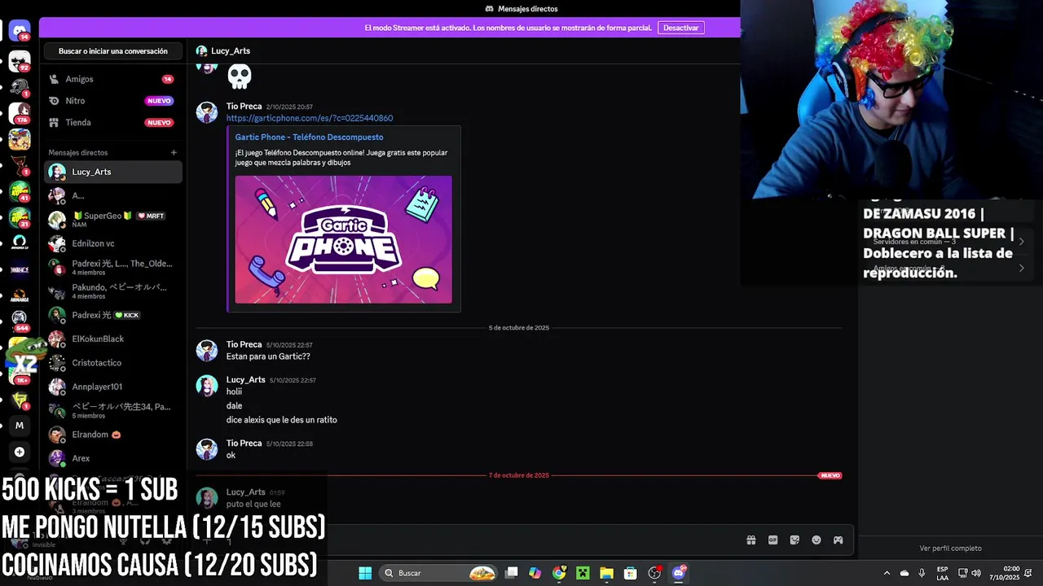
Task: Open Minecraft creeper icon in taskbar
Action: click(x=583, y=573)
